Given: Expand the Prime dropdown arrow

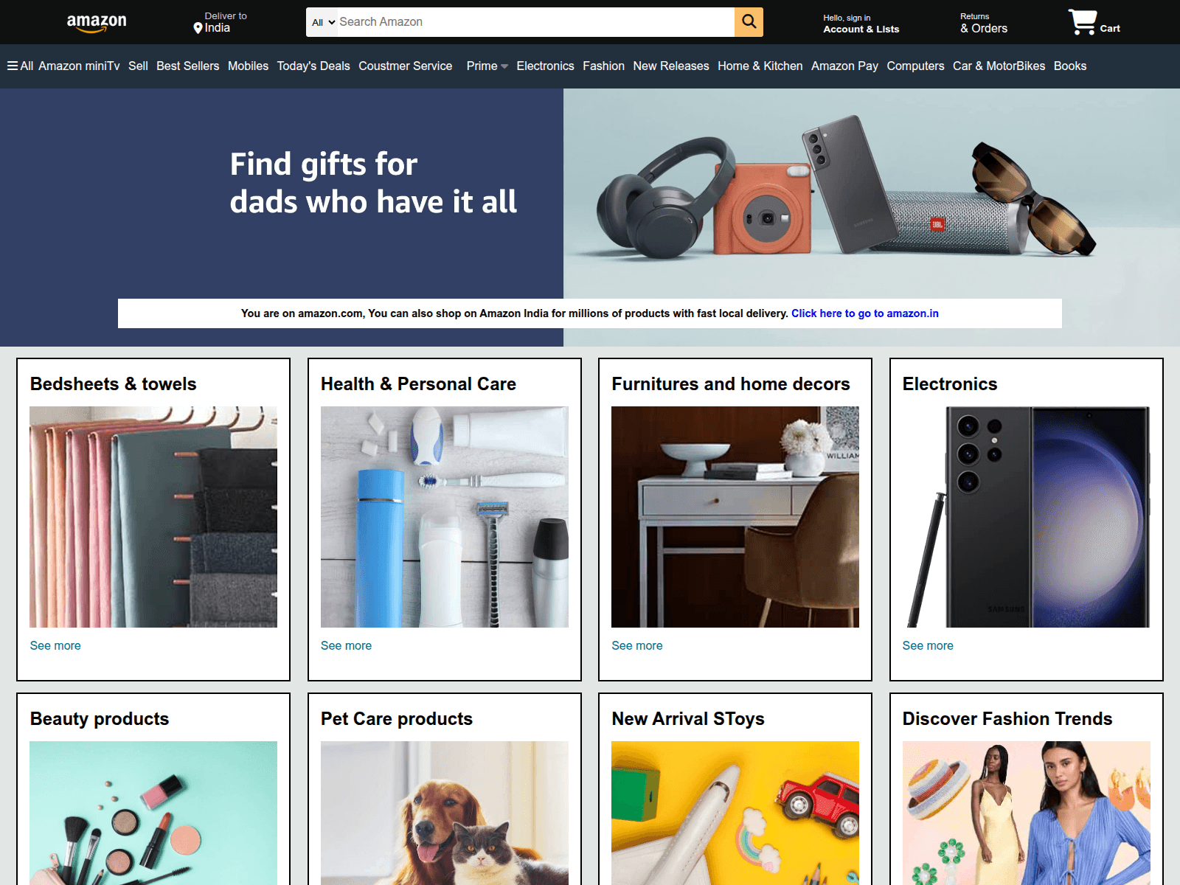Looking at the screenshot, I should [x=504, y=66].
